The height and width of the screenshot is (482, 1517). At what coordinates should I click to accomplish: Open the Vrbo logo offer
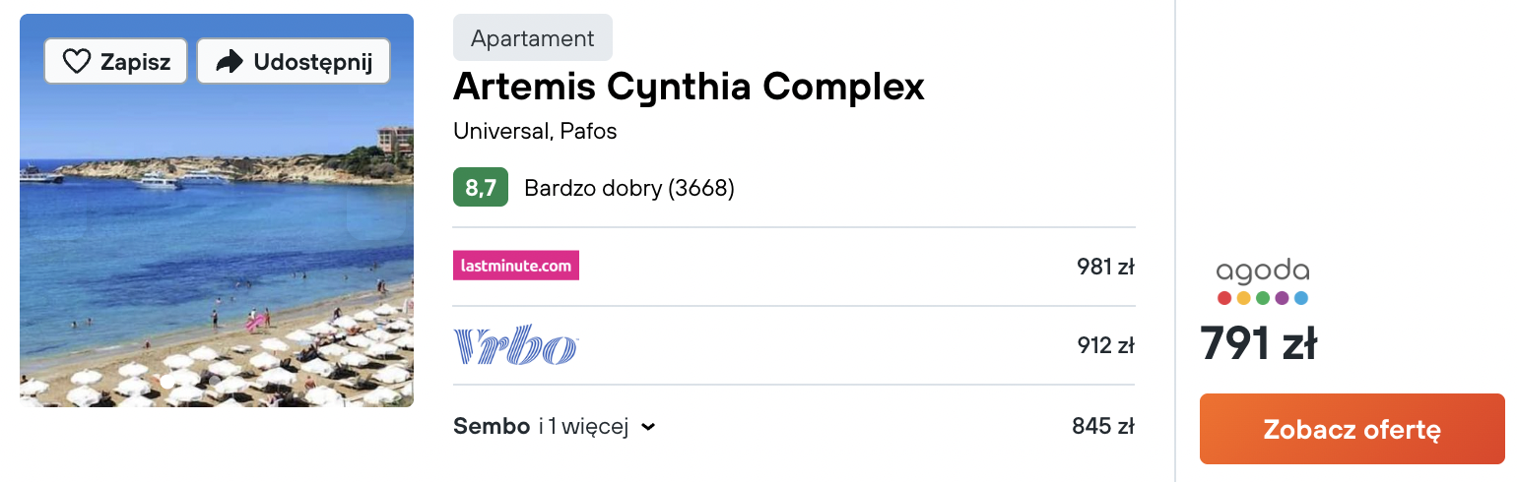(x=515, y=346)
